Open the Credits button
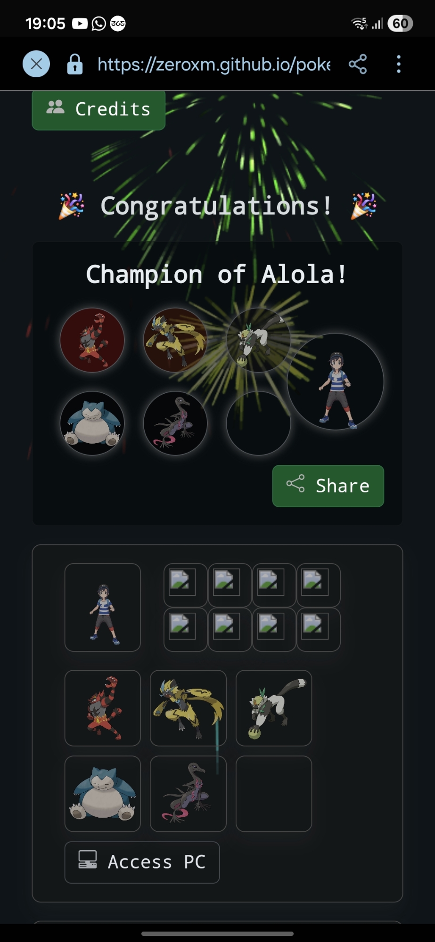The height and width of the screenshot is (942, 435). (x=98, y=110)
